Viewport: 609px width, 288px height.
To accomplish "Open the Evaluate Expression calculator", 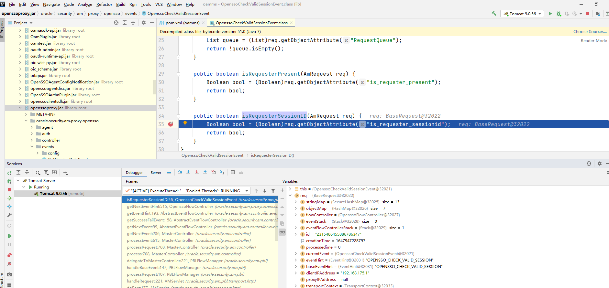I will click(233, 173).
